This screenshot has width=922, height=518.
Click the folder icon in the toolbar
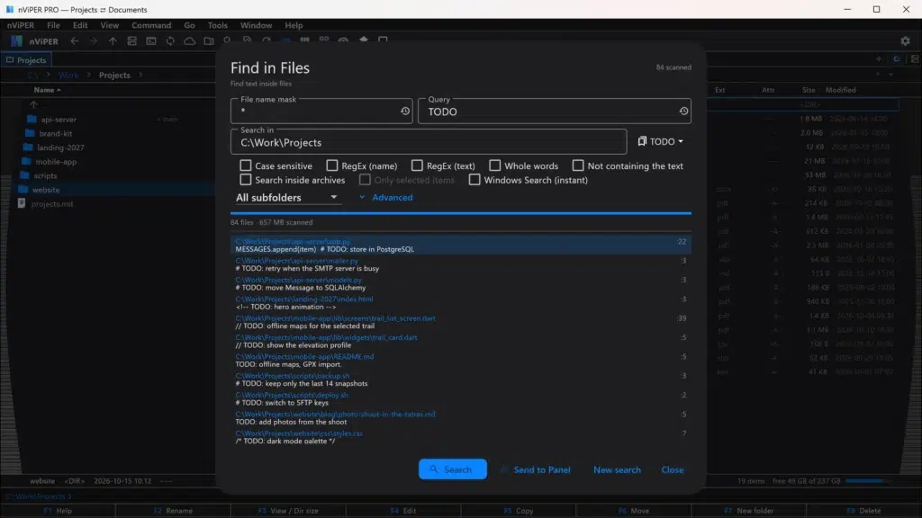(x=209, y=41)
